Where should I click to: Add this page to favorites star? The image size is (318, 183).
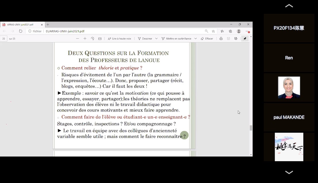213,31
